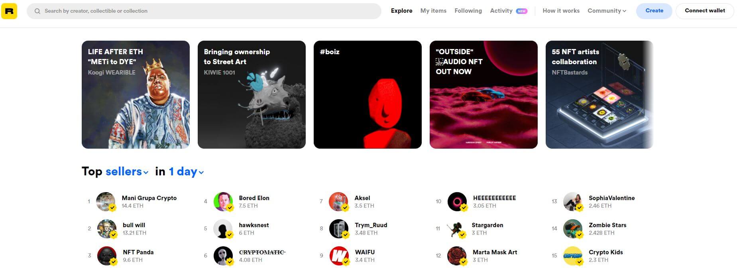Click the magnifier icon in search bar

click(37, 11)
